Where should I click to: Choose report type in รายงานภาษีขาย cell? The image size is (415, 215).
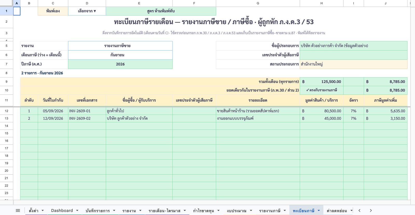pyautogui.click(x=120, y=46)
